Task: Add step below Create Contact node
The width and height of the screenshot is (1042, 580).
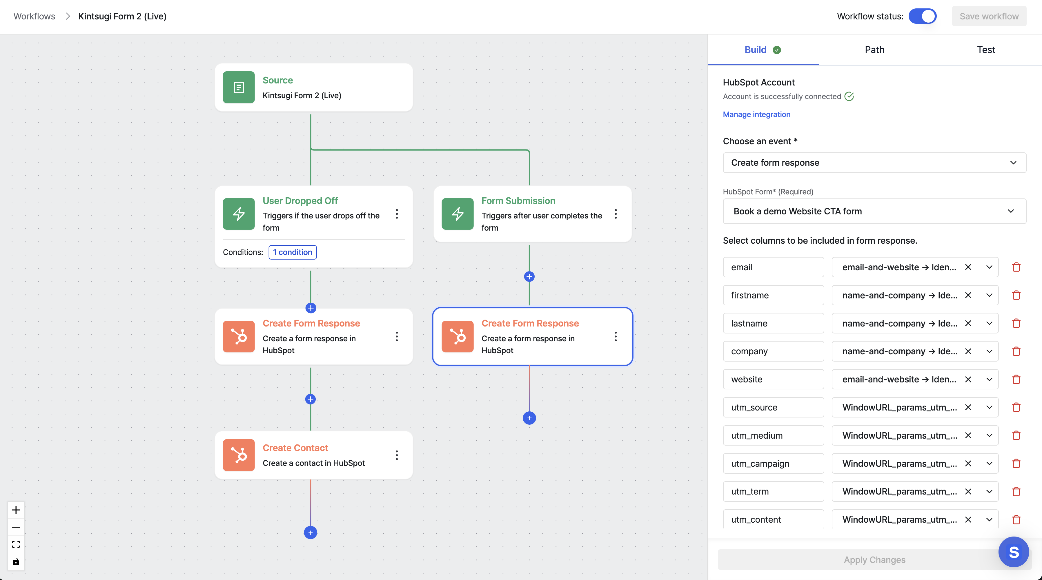Action: [310, 532]
